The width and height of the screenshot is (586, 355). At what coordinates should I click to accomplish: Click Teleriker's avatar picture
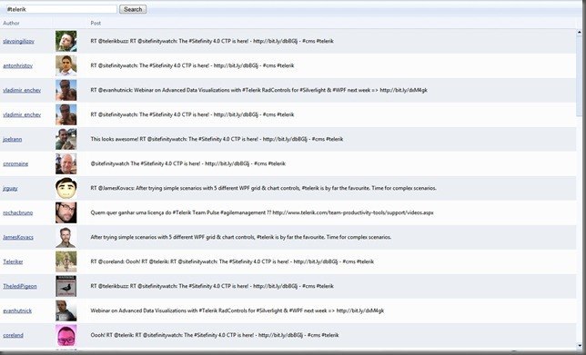pos(66,261)
